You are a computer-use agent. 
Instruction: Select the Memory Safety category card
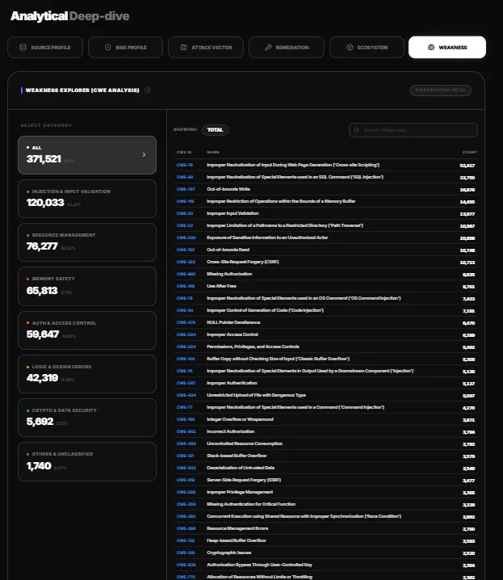tap(87, 286)
